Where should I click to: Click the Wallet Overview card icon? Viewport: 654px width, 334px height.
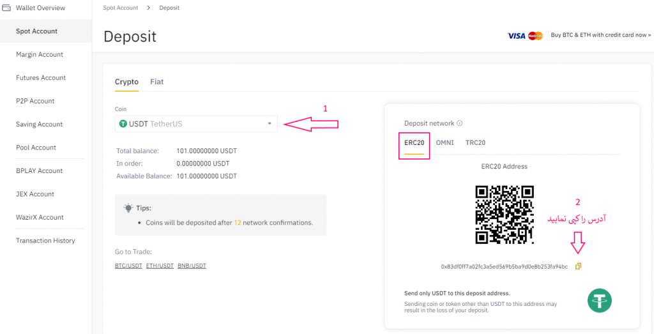pos(6,8)
